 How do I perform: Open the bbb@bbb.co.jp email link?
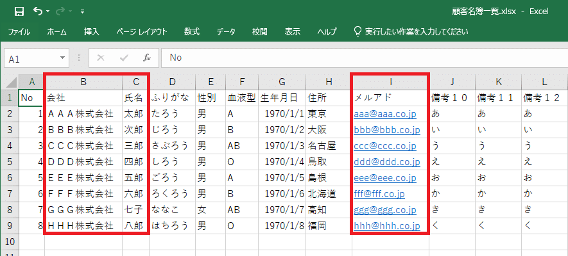click(x=387, y=130)
